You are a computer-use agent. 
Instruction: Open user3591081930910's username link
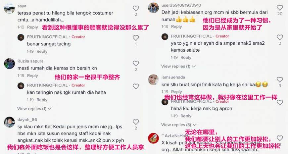[x=181, y=5]
